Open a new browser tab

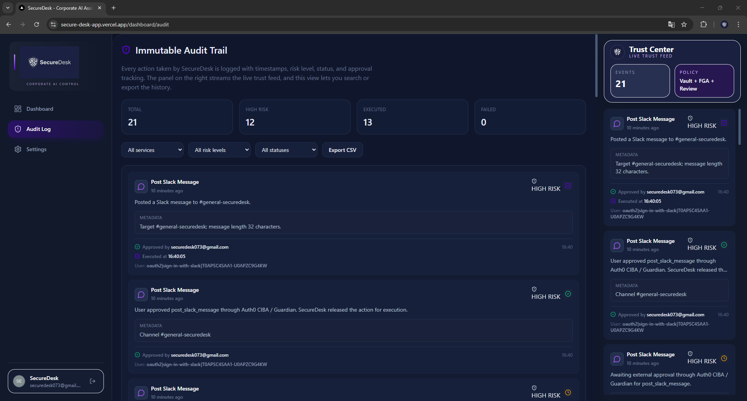pyautogui.click(x=114, y=8)
